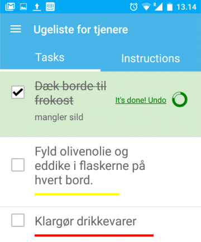Tap the battery status icon

click(x=170, y=7)
